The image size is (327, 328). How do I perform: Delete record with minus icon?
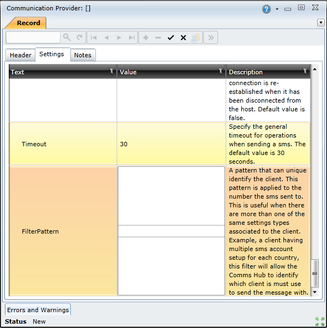coord(158,38)
